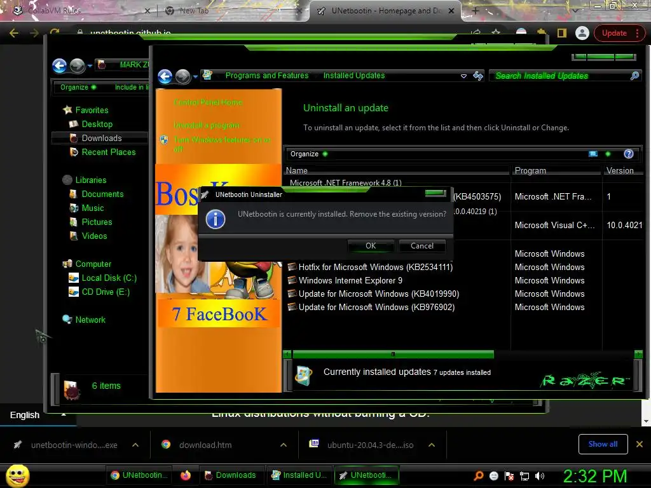
Task: Click Programs and Features breadcrumb
Action: coord(267,76)
